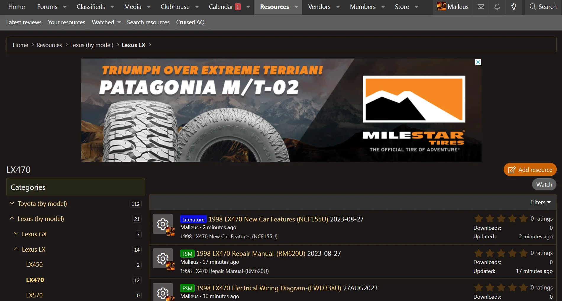Toggle Watch for this category

(x=544, y=185)
